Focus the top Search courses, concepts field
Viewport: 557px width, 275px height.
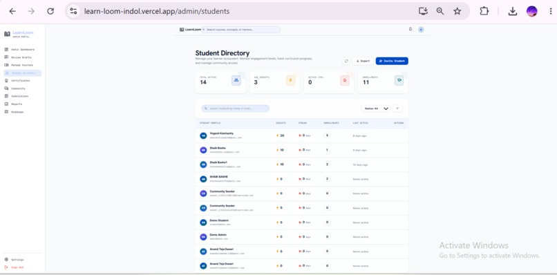[x=241, y=30]
